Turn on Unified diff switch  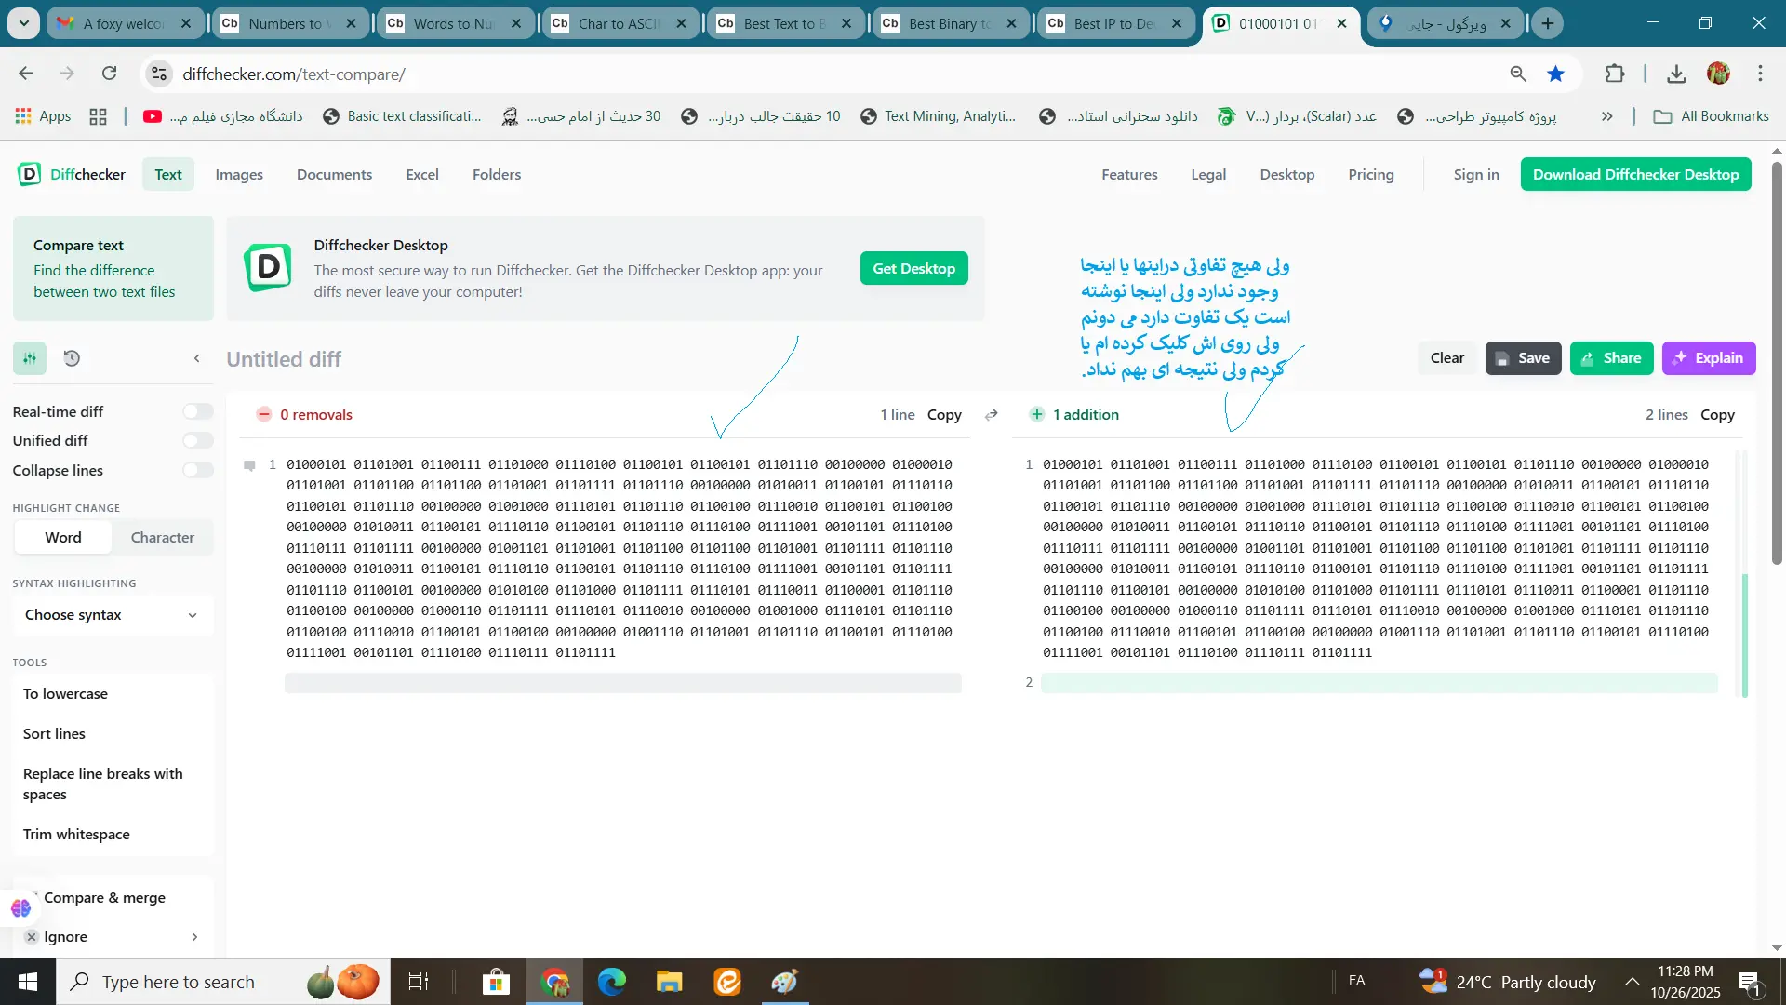[197, 440]
